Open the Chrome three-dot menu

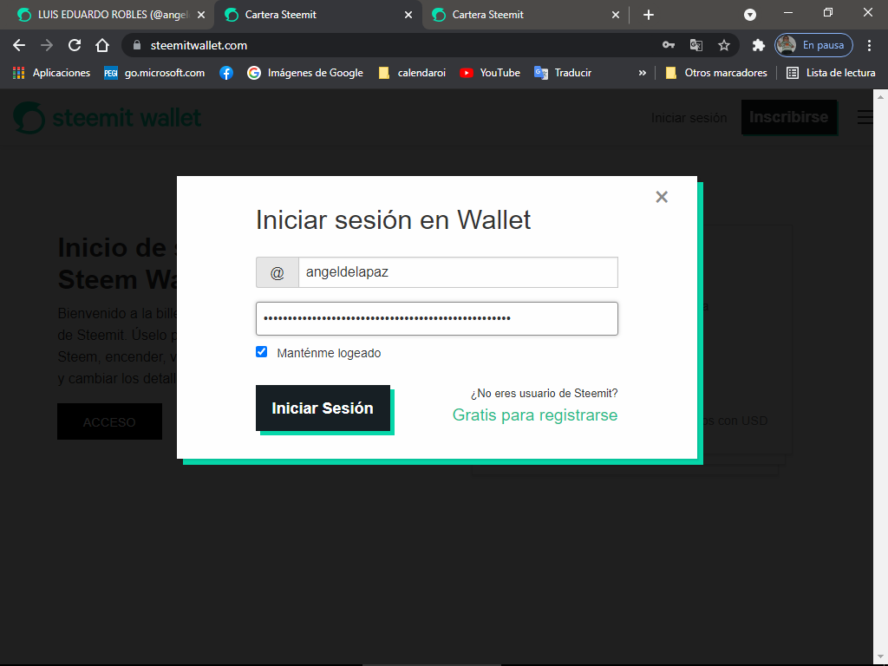869,45
